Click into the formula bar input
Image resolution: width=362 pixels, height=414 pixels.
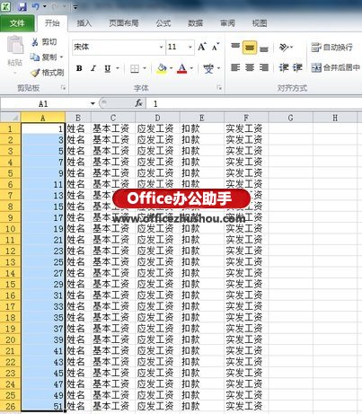(x=254, y=103)
